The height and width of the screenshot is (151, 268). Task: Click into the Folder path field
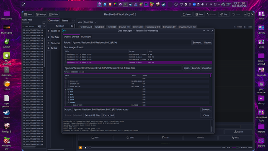click(131, 42)
